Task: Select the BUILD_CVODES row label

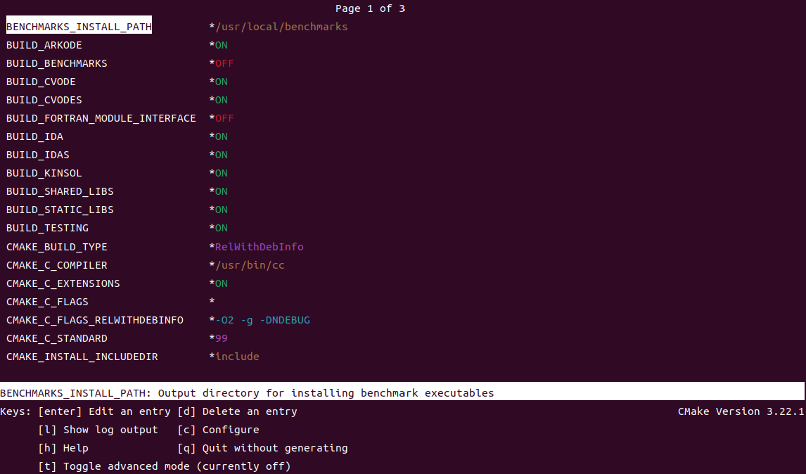Action: click(x=44, y=100)
